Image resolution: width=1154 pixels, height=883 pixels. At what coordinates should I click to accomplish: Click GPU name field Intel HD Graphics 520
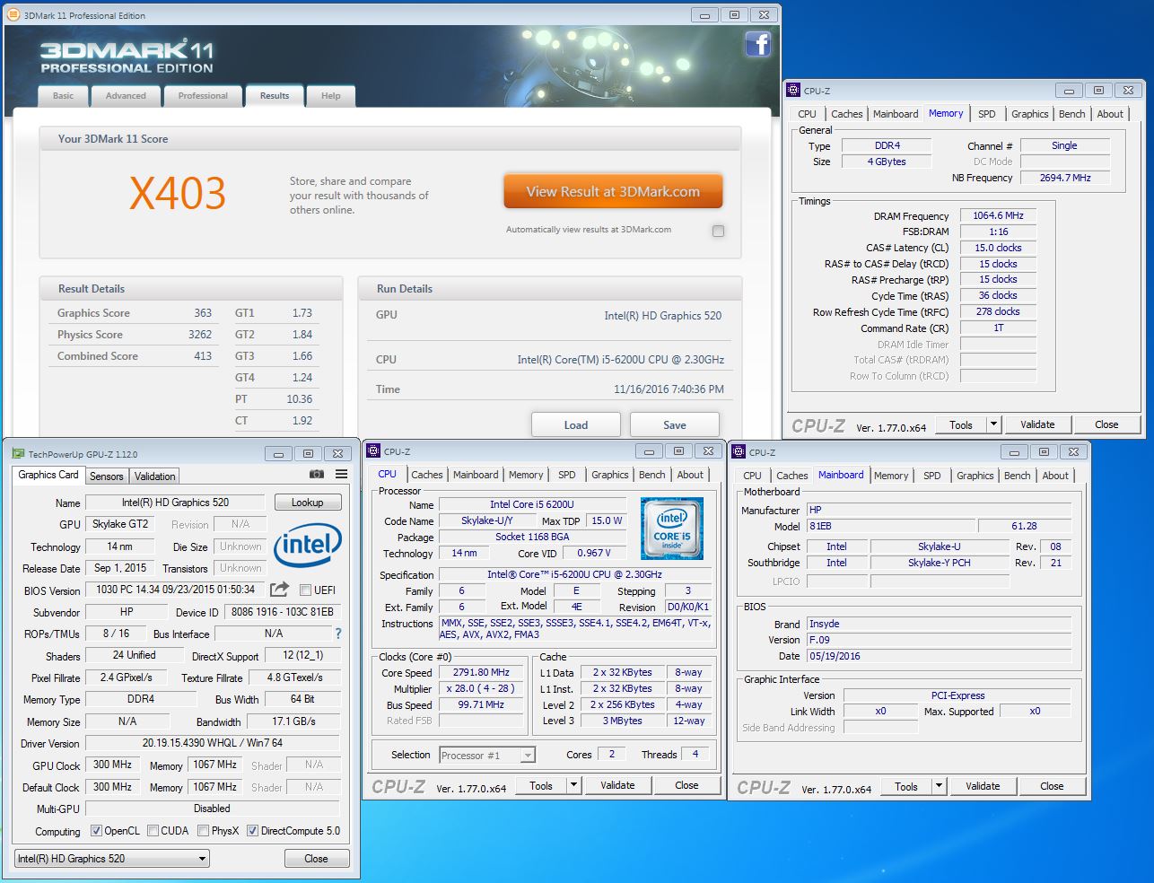click(176, 503)
